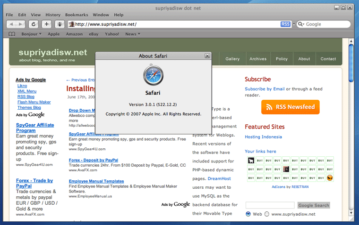Screen dimensions: 359x225
Task: Click the magnifier icon in the Google search box
Action: (300, 24)
